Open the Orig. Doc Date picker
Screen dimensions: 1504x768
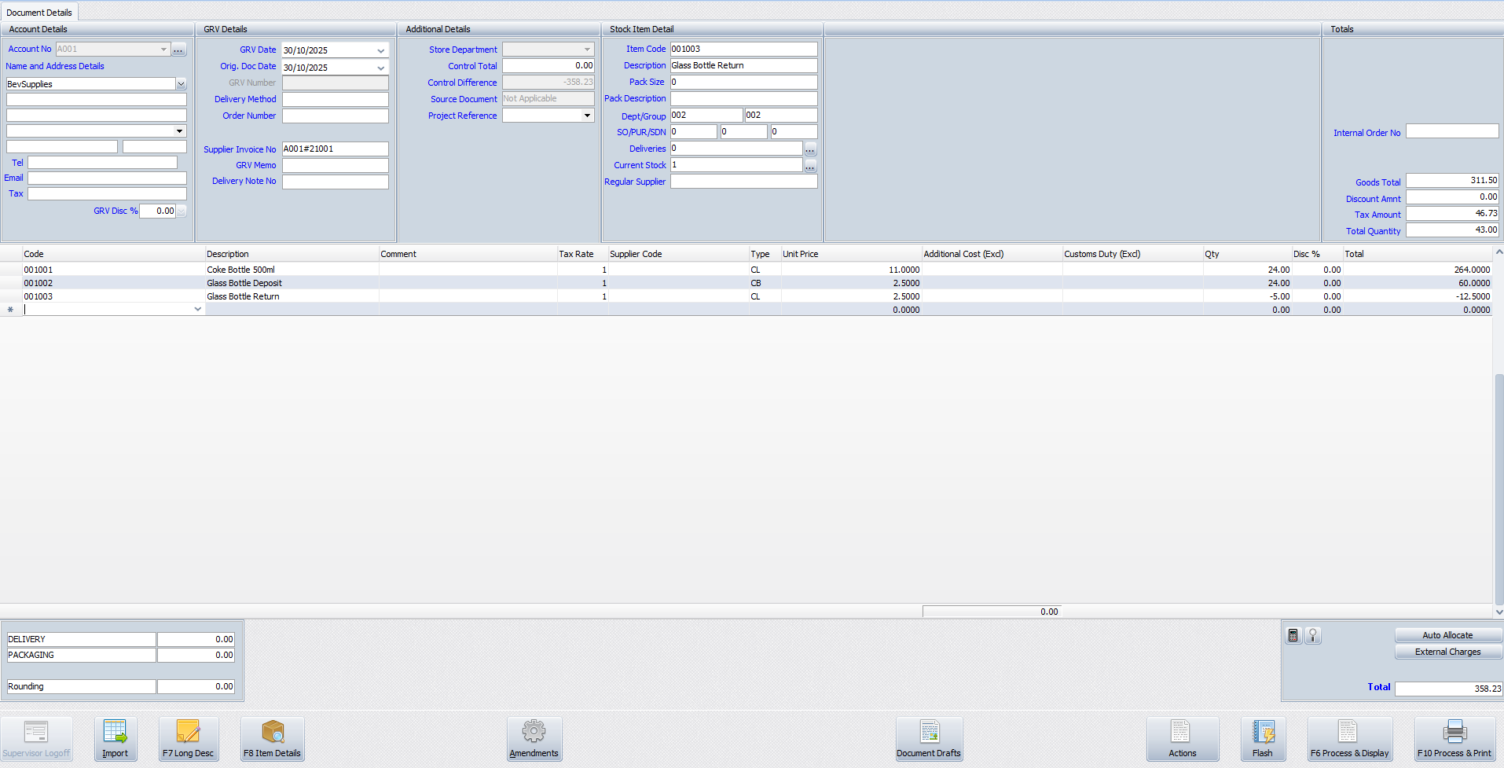click(381, 68)
